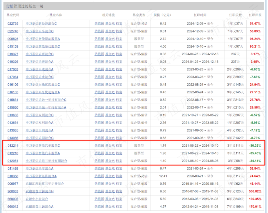Open 档案 for fund 019327
The width and height of the screenshot is (268, 213).
coord(119,54)
